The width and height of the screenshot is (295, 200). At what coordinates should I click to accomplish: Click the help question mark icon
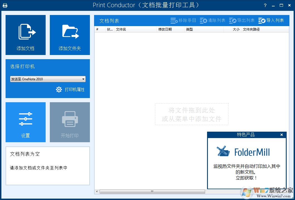pos(265,5)
